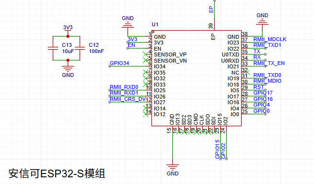Click the GPIO34 net label
This screenshot has height=184, width=314.
click(x=120, y=63)
